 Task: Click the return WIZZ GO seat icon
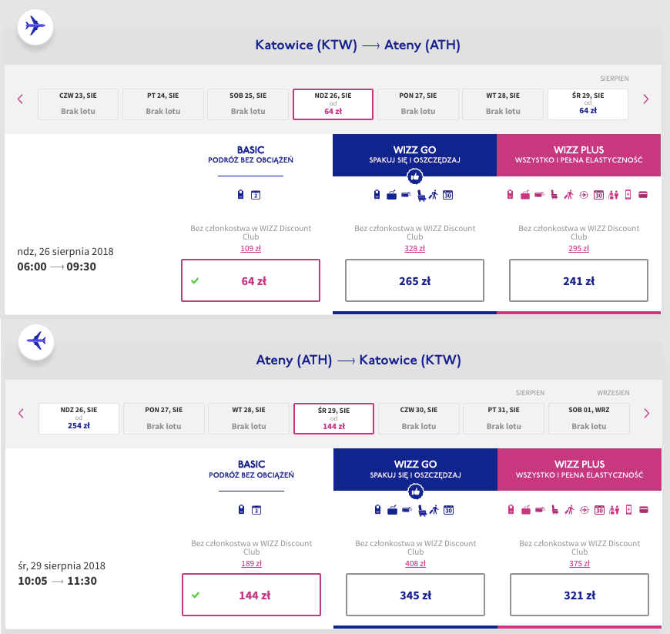coord(422,510)
